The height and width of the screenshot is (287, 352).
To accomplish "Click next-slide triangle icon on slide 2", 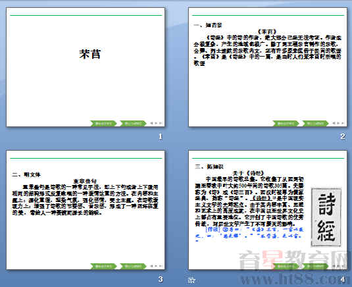I will (x=339, y=123).
